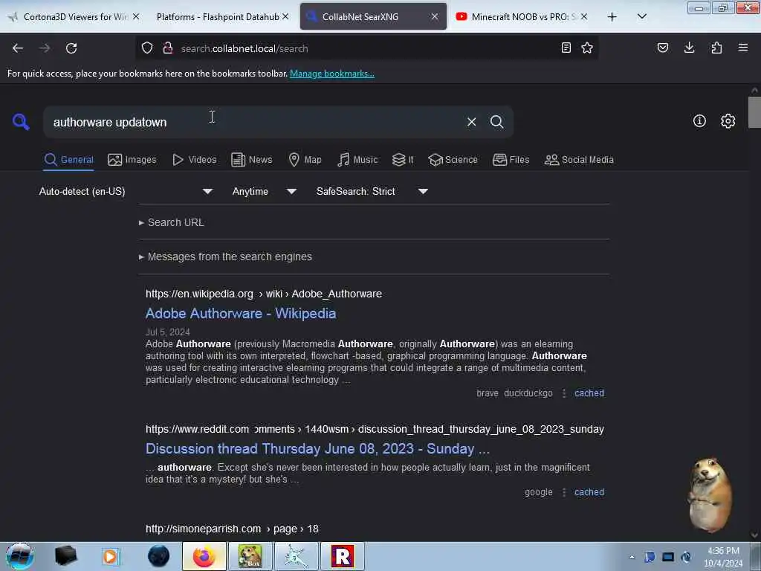The height and width of the screenshot is (571, 761).
Task: Open red R app on taskbar
Action: [x=342, y=556]
